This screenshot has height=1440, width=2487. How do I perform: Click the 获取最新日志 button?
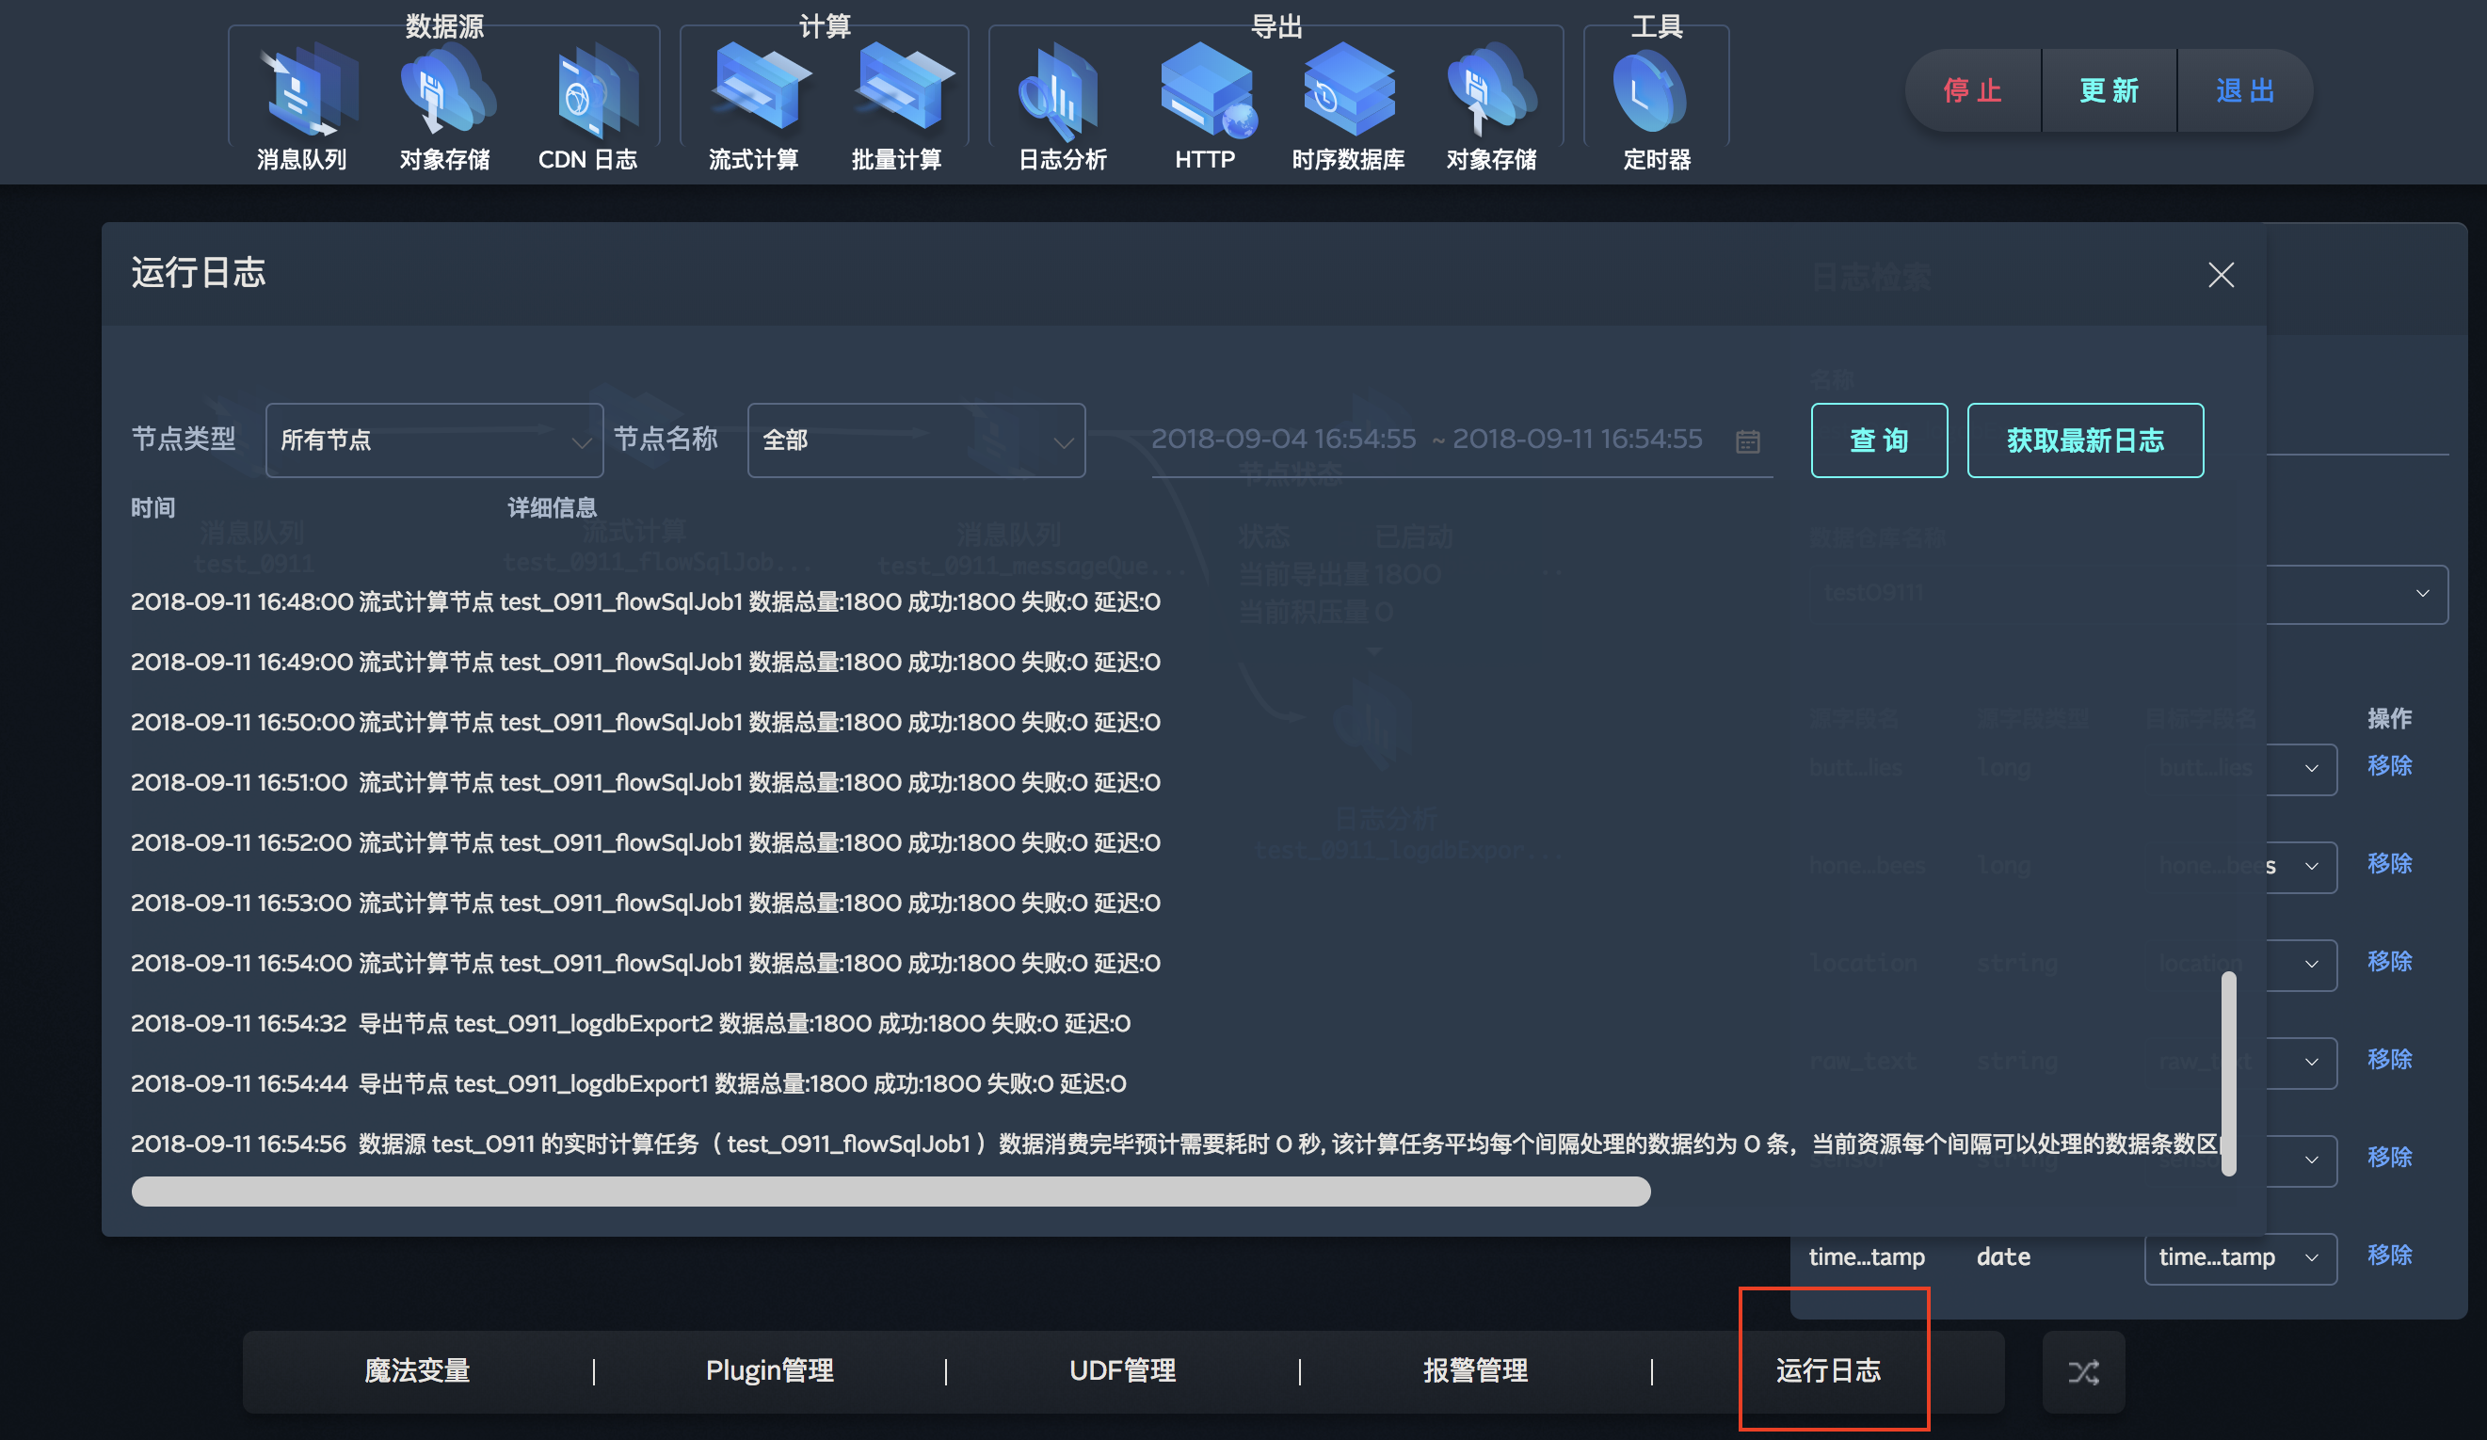click(x=2085, y=440)
